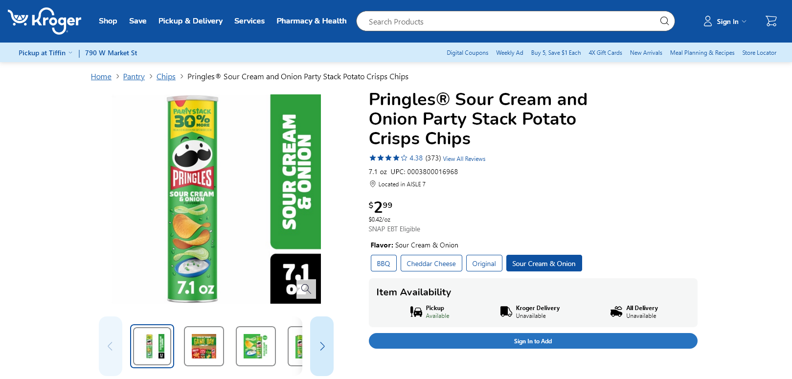Image resolution: width=792 pixels, height=379 pixels.
Task: Click the Kroger logo
Action: pos(45,21)
